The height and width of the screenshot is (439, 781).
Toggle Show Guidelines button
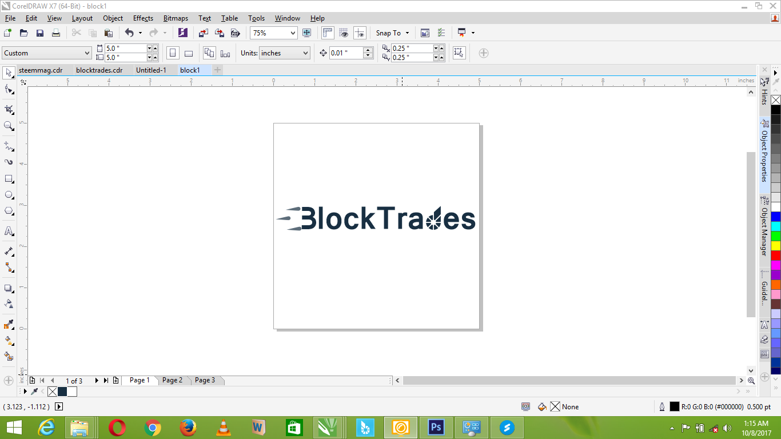360,33
